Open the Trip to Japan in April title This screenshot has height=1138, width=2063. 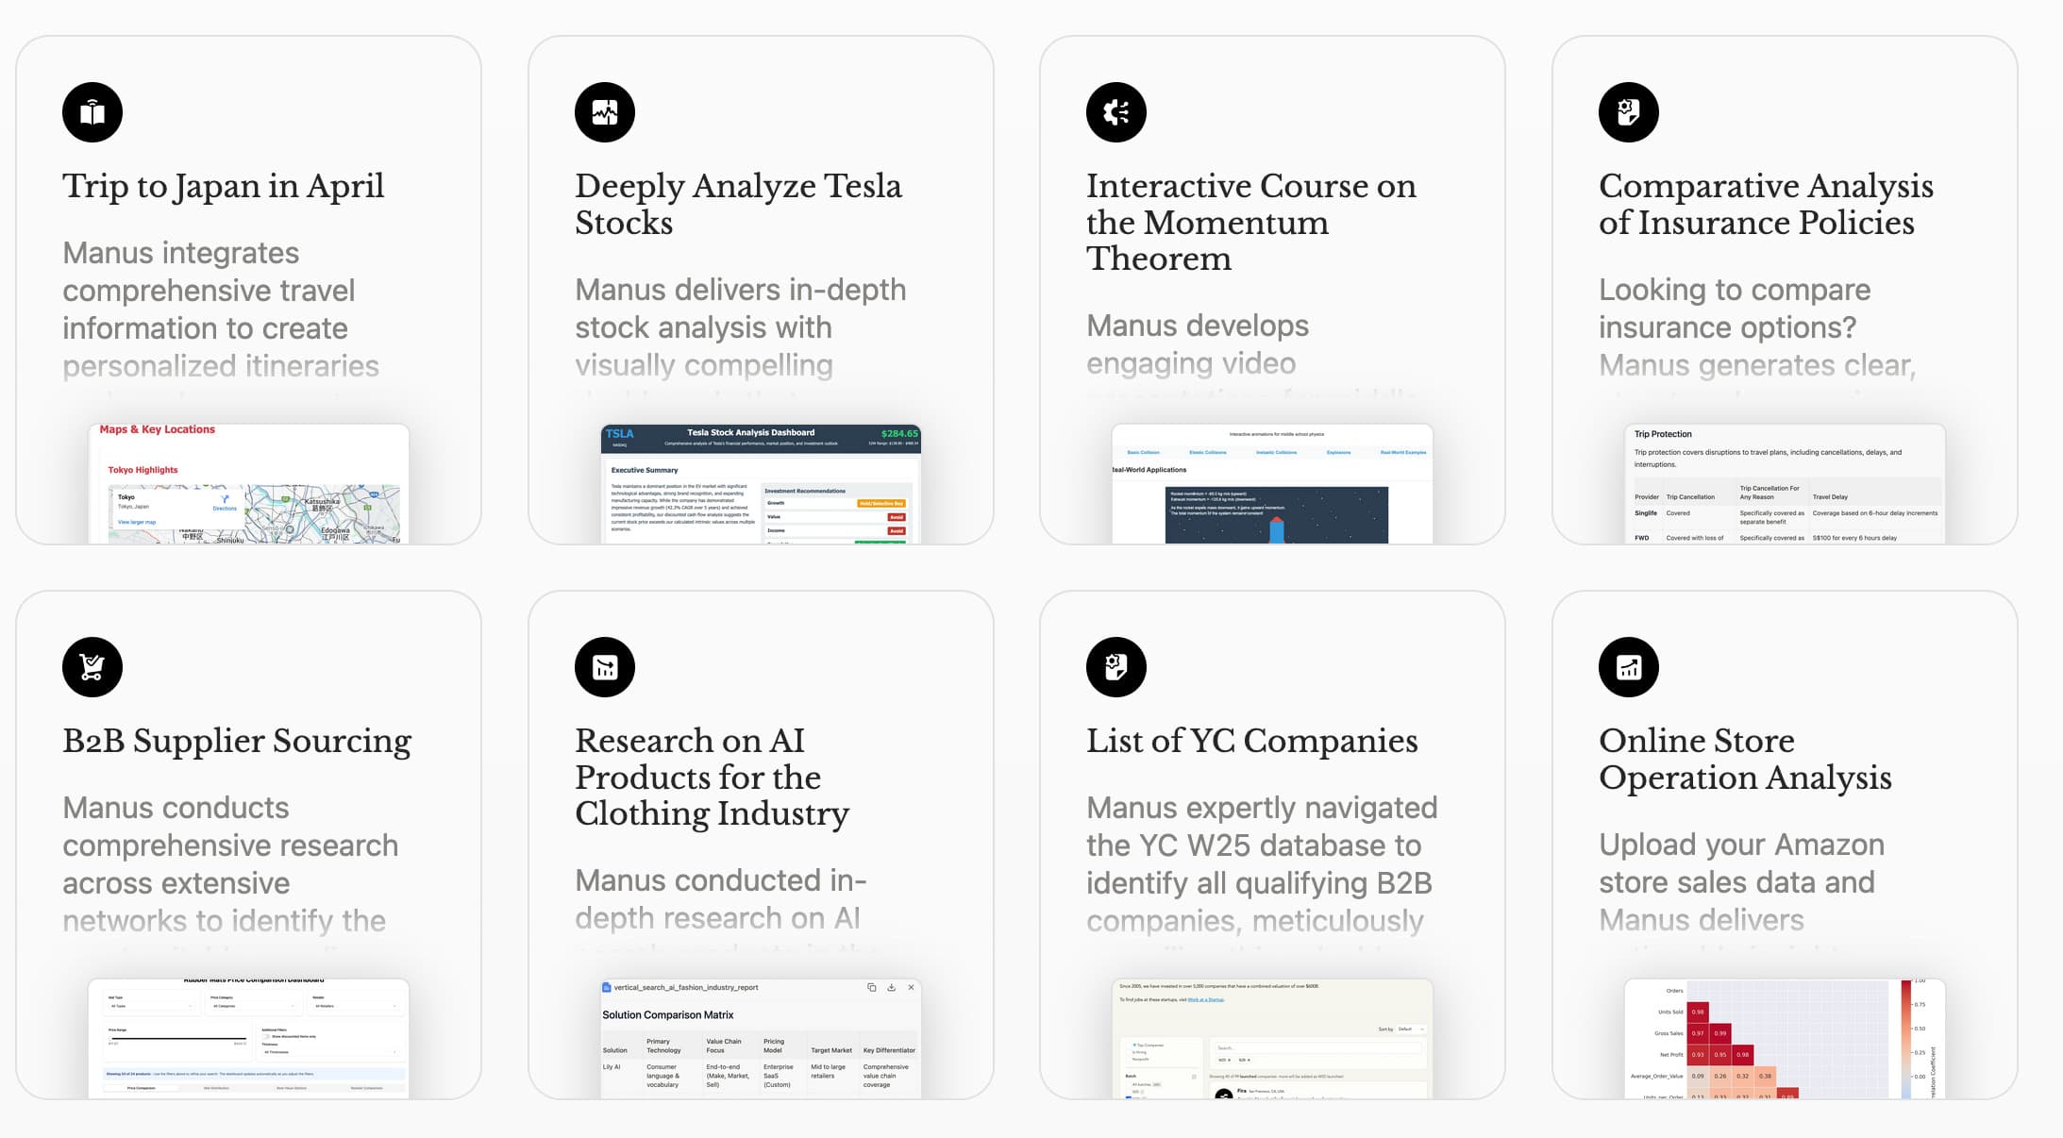coord(224,186)
